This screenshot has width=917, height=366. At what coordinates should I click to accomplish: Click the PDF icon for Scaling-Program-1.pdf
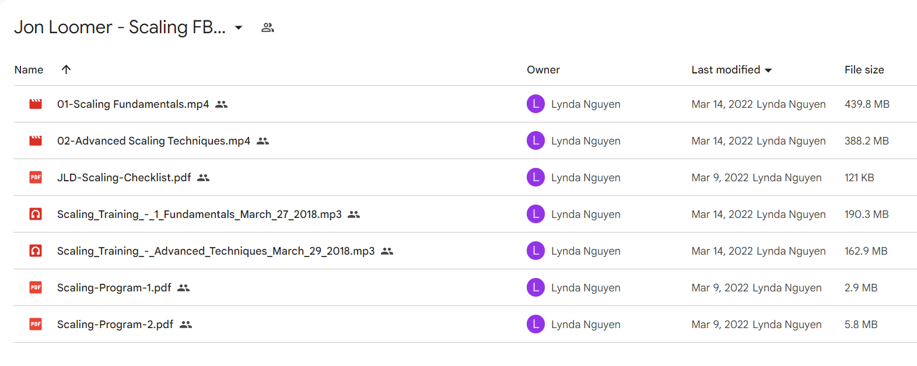pyautogui.click(x=36, y=288)
